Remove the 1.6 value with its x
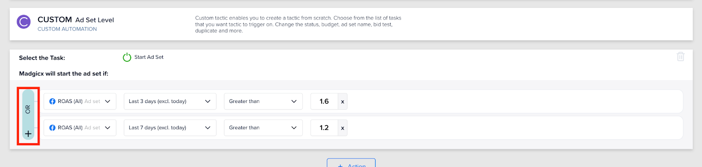 343,101
